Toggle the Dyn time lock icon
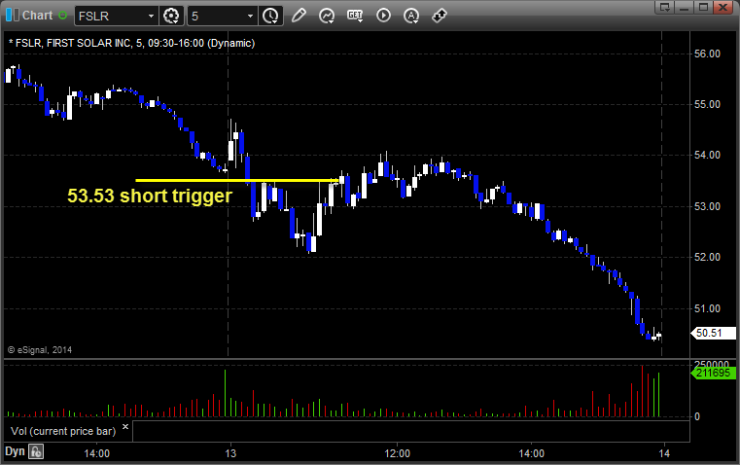This screenshot has height=465, width=740. (36, 451)
